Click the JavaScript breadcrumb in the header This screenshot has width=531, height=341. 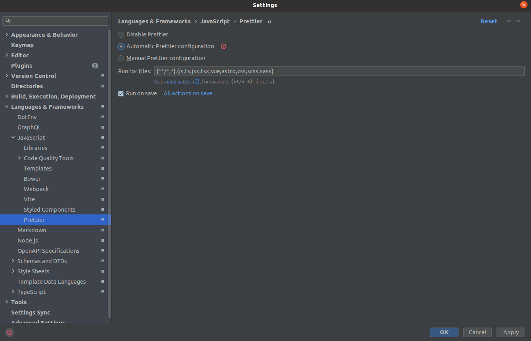coord(215,21)
